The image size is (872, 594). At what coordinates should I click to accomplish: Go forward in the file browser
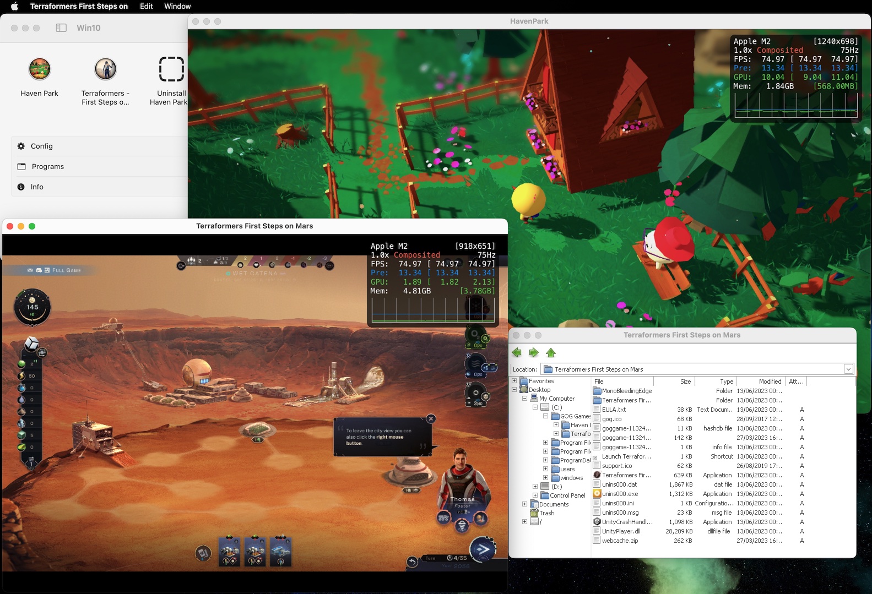tap(534, 353)
